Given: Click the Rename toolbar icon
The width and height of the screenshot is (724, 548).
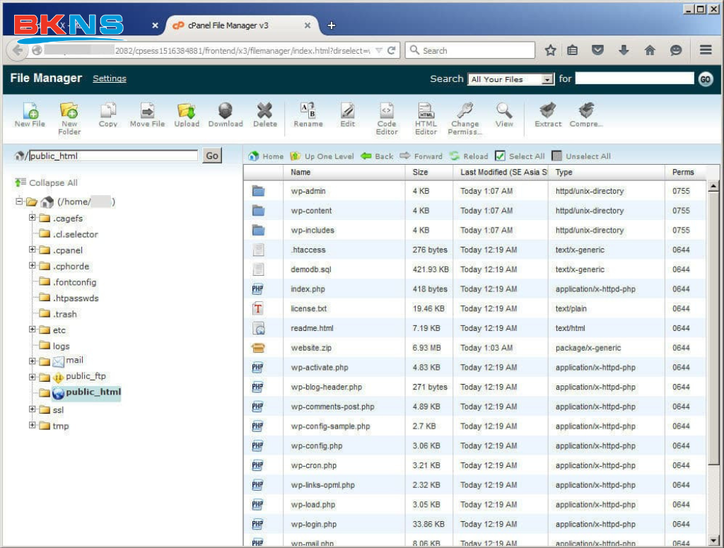Looking at the screenshot, I should point(308,111).
